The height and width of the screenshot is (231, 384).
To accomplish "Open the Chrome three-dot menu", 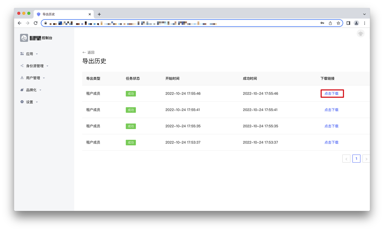I will click(x=364, y=23).
